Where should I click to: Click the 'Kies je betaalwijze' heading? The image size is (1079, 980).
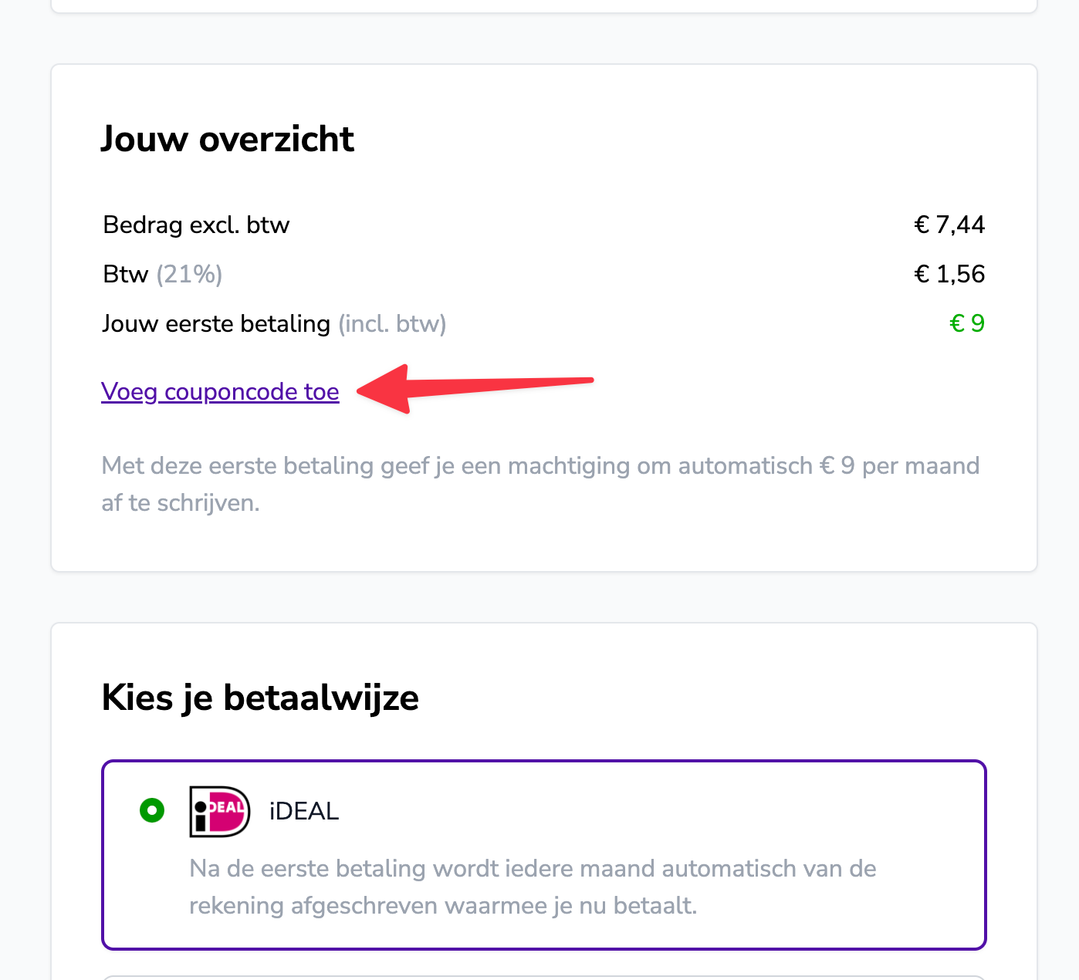click(x=260, y=698)
